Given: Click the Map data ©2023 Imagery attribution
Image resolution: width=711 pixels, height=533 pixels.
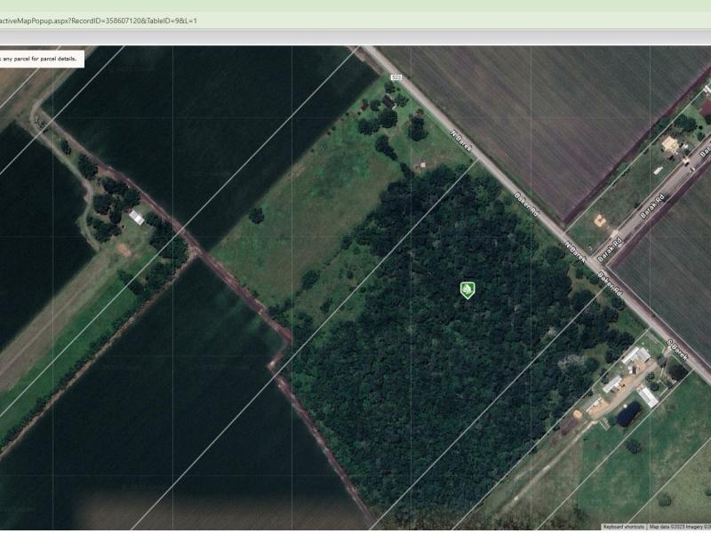Looking at the screenshot, I should point(679,527).
